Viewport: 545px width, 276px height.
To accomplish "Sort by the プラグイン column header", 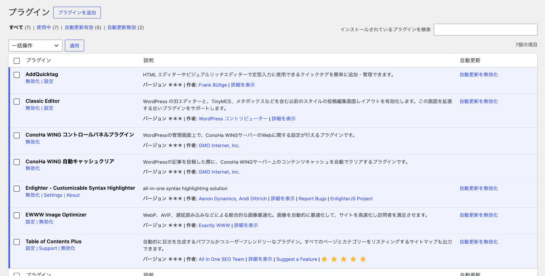I will pos(38,61).
